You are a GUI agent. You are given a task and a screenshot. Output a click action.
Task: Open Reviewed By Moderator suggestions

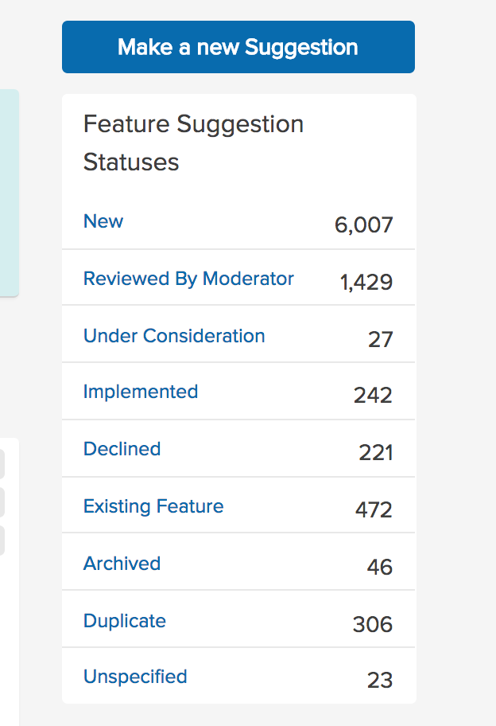click(188, 279)
